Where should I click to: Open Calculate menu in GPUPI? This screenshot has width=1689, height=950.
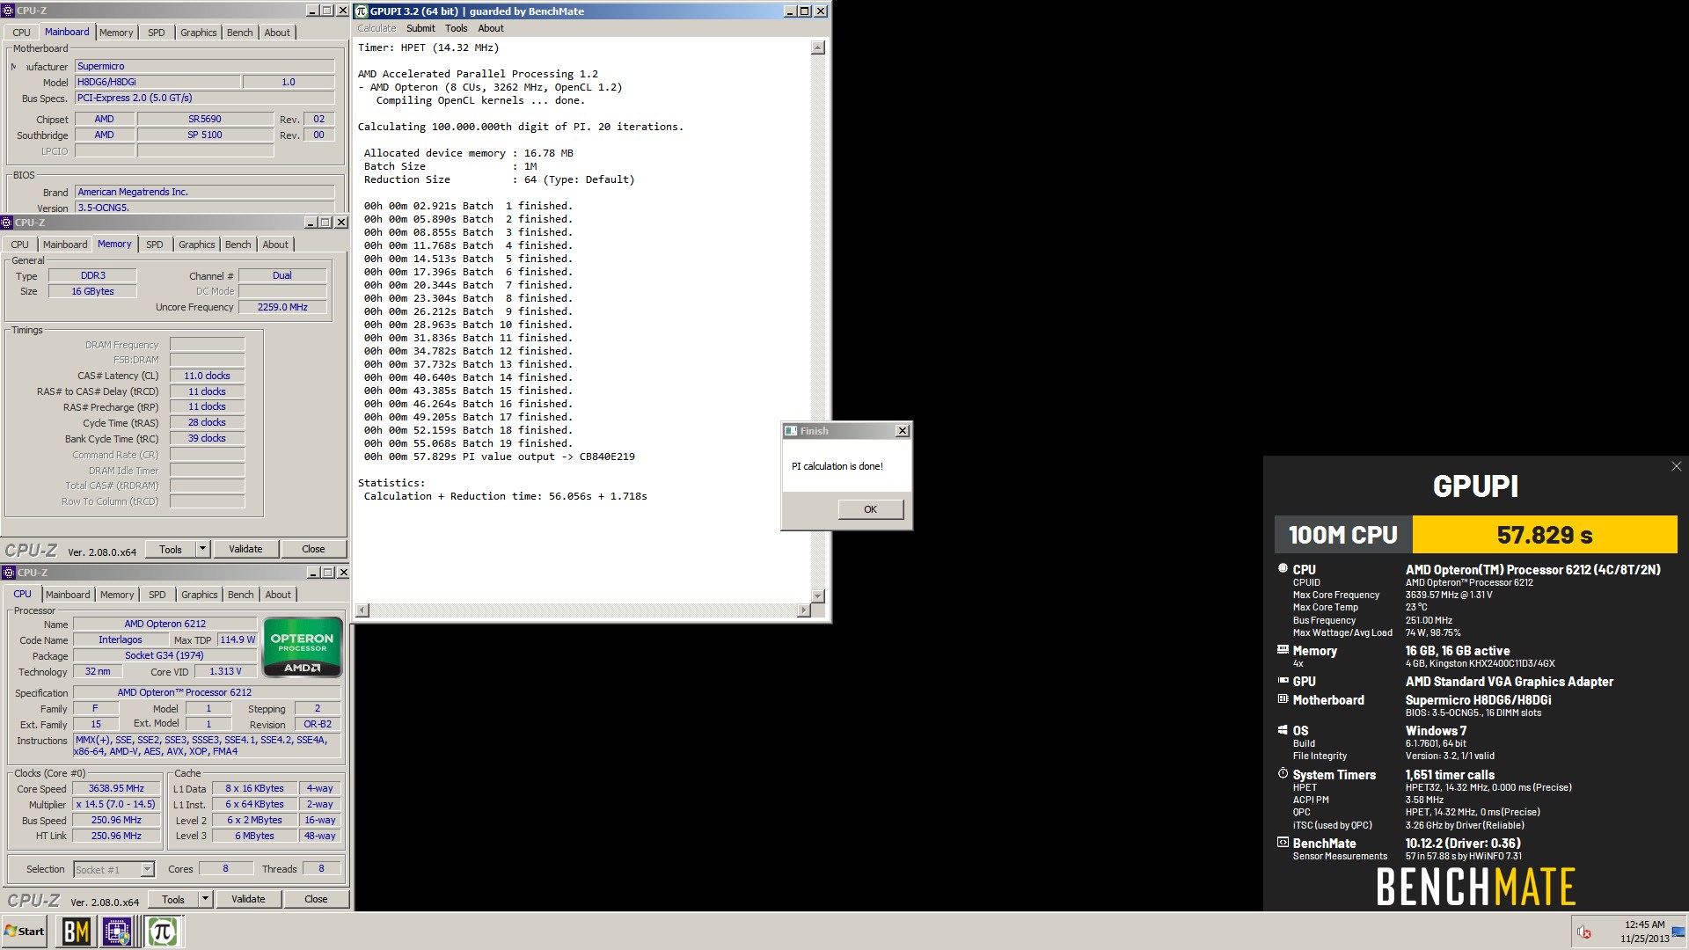(377, 28)
